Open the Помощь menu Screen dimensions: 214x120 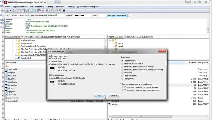[x=71, y=7]
